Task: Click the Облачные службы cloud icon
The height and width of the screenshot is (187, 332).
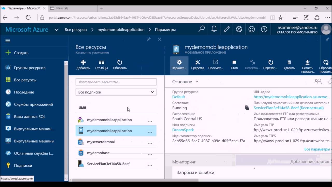Action: tap(8, 153)
